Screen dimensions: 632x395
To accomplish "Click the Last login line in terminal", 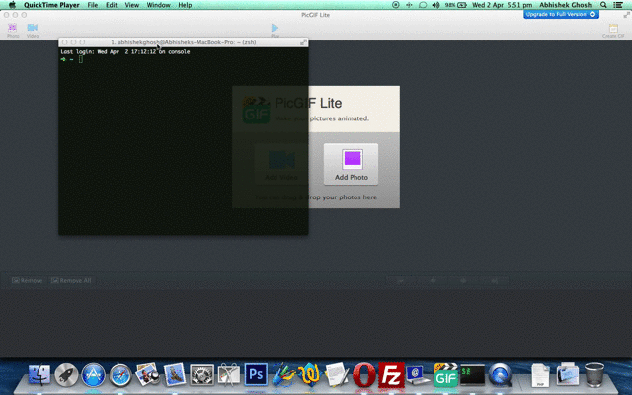I will click(x=125, y=52).
